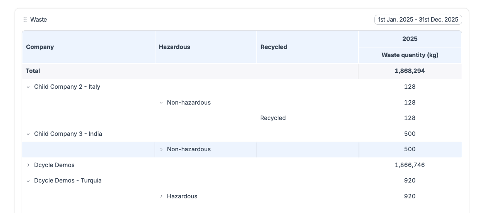Screen dimensions: 478x213
Task: Open the 2025 date range picker
Action: [x=418, y=20]
